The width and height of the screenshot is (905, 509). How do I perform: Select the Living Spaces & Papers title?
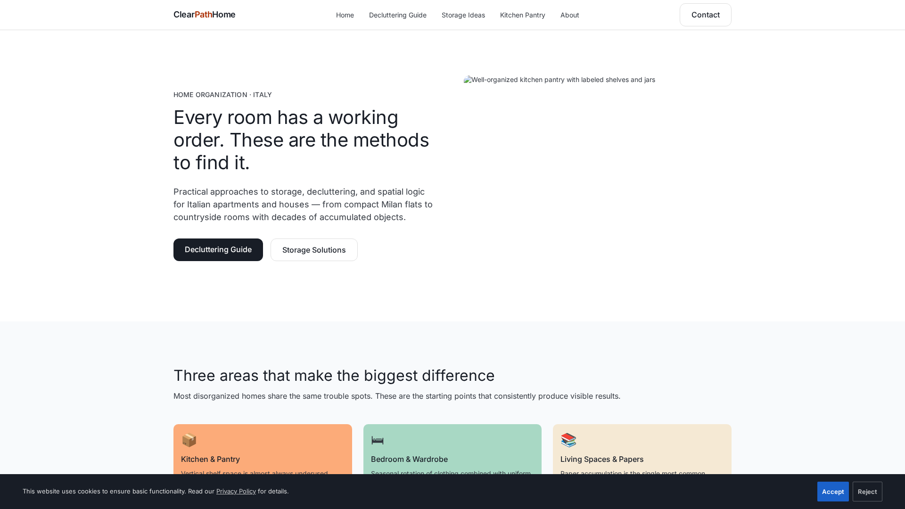(602, 459)
